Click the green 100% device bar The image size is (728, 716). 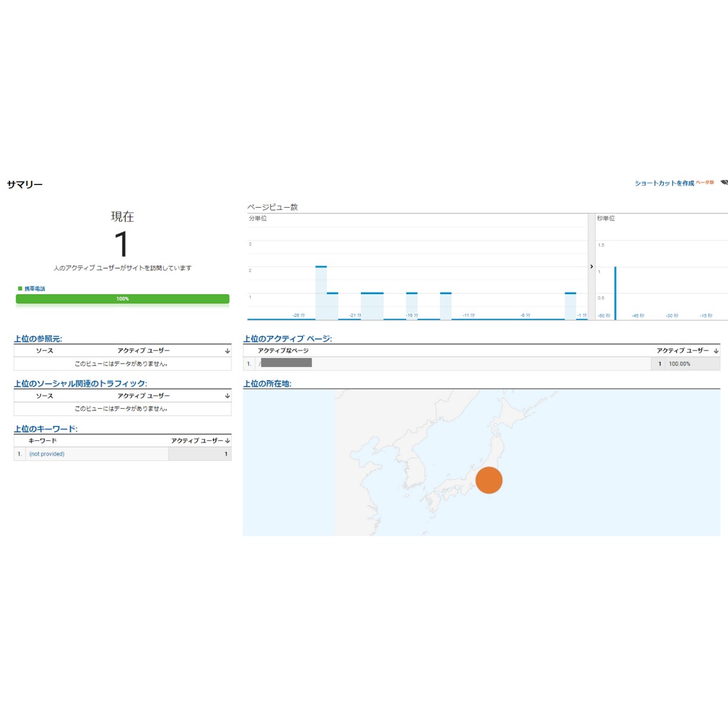coord(122,299)
